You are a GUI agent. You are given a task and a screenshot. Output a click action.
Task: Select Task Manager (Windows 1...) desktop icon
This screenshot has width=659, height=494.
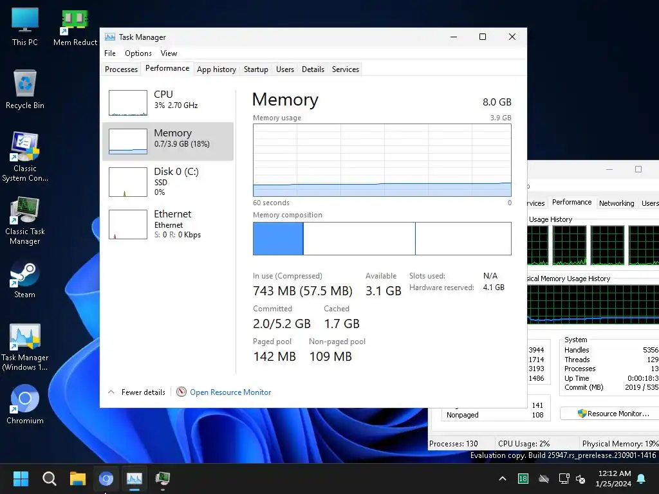pos(25,347)
